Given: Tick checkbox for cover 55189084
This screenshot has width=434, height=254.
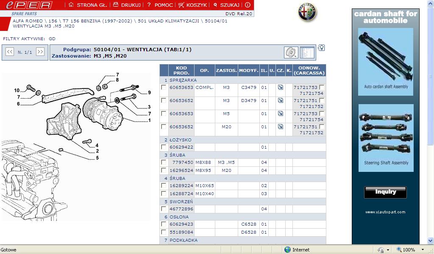Looking at the screenshot, I should pos(164,232).
